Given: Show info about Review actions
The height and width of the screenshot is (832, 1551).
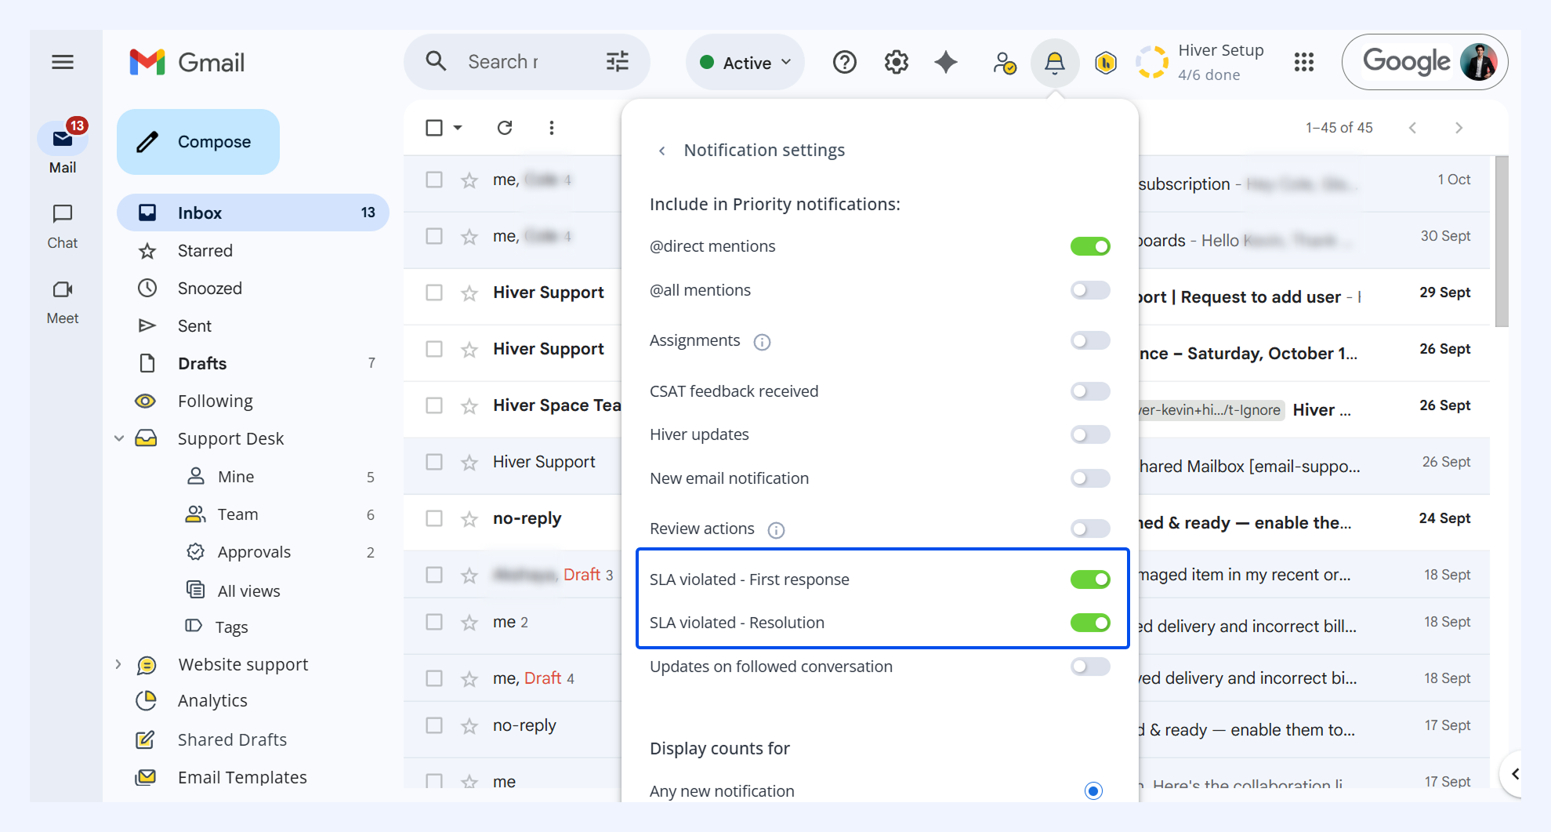Looking at the screenshot, I should point(776,530).
